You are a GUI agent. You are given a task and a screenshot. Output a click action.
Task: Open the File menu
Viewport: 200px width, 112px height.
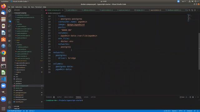(x=9, y=7)
